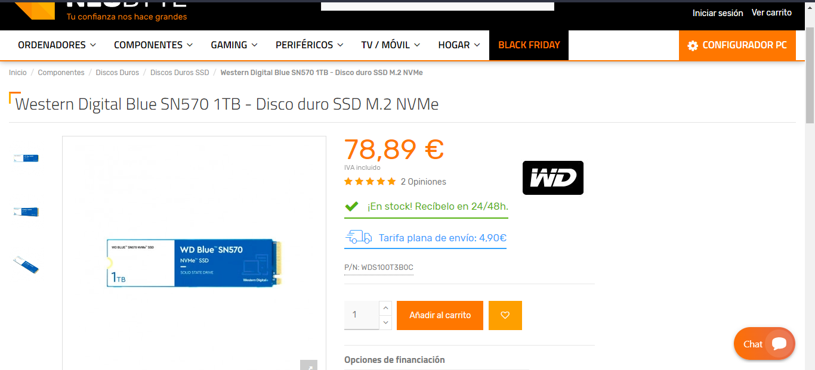Open the Gaming menu item

(234, 45)
